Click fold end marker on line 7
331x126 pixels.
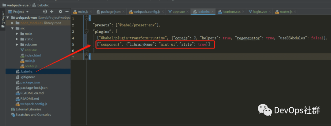86,57
